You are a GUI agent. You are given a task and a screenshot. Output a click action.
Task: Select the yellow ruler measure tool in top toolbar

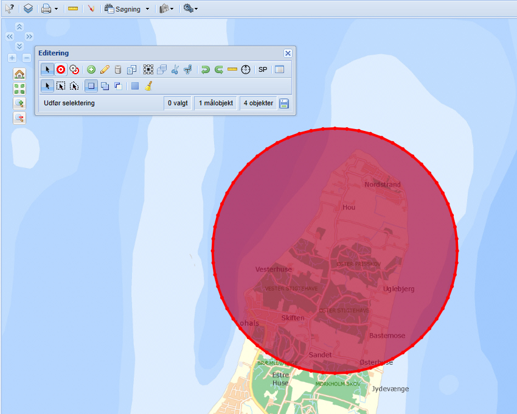(x=73, y=9)
